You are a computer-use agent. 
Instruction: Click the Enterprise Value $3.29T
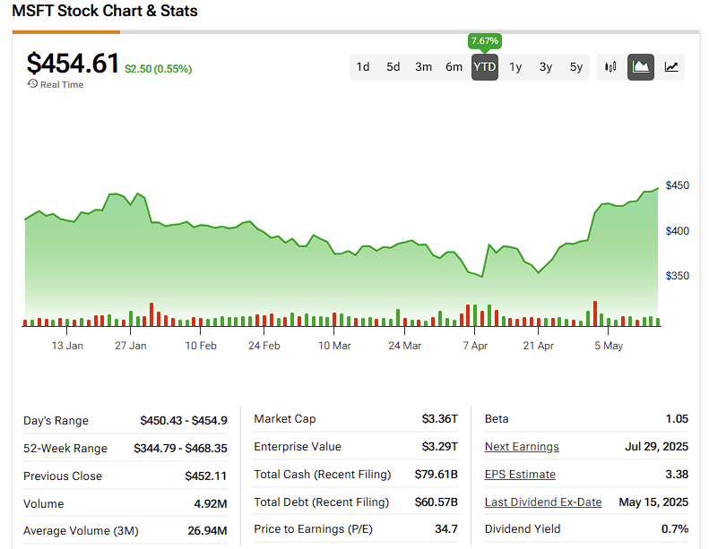(x=440, y=446)
